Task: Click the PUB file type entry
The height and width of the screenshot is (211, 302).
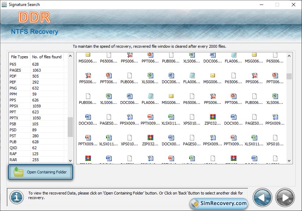Action: pyautogui.click(x=38, y=142)
